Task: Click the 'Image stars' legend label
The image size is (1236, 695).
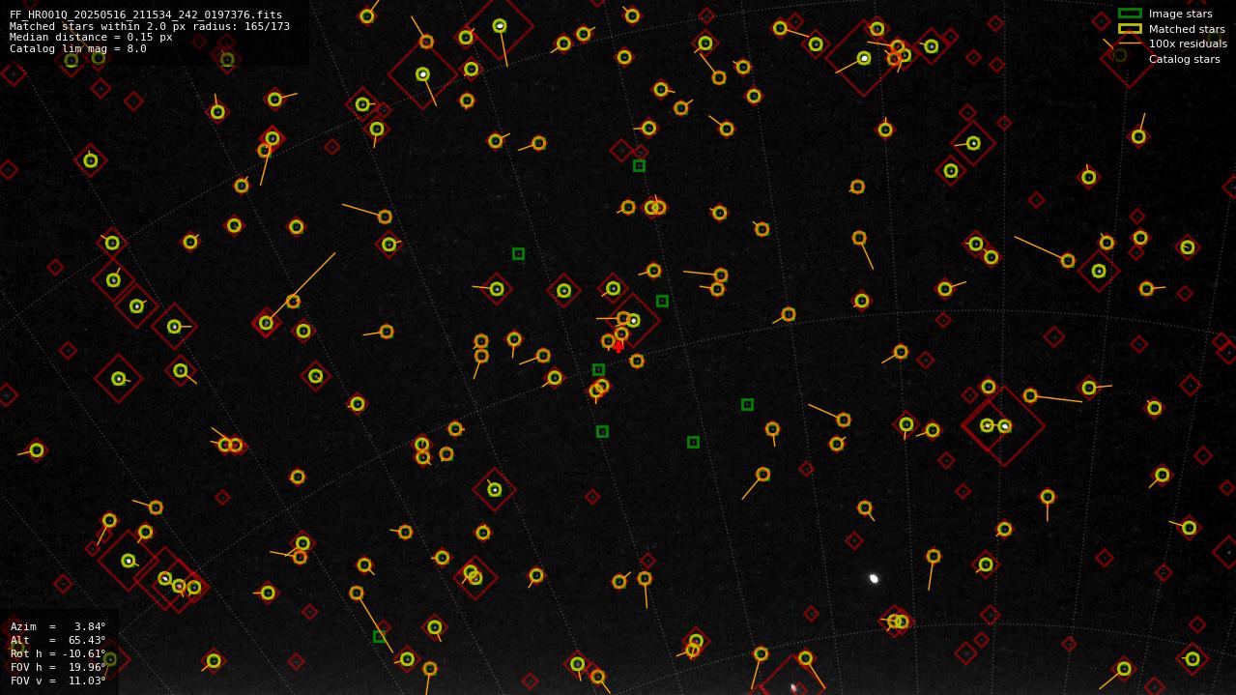Action: pos(1180,14)
